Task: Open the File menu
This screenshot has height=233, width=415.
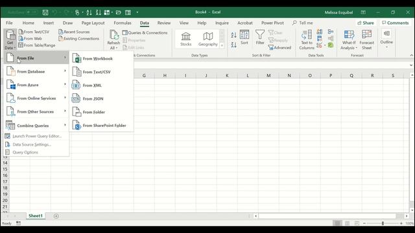Action: click(9, 23)
